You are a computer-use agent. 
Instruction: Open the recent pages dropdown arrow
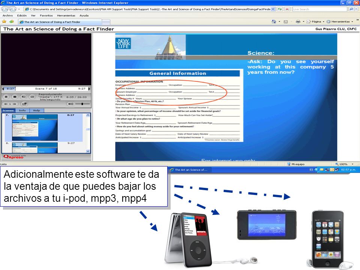(19, 9)
